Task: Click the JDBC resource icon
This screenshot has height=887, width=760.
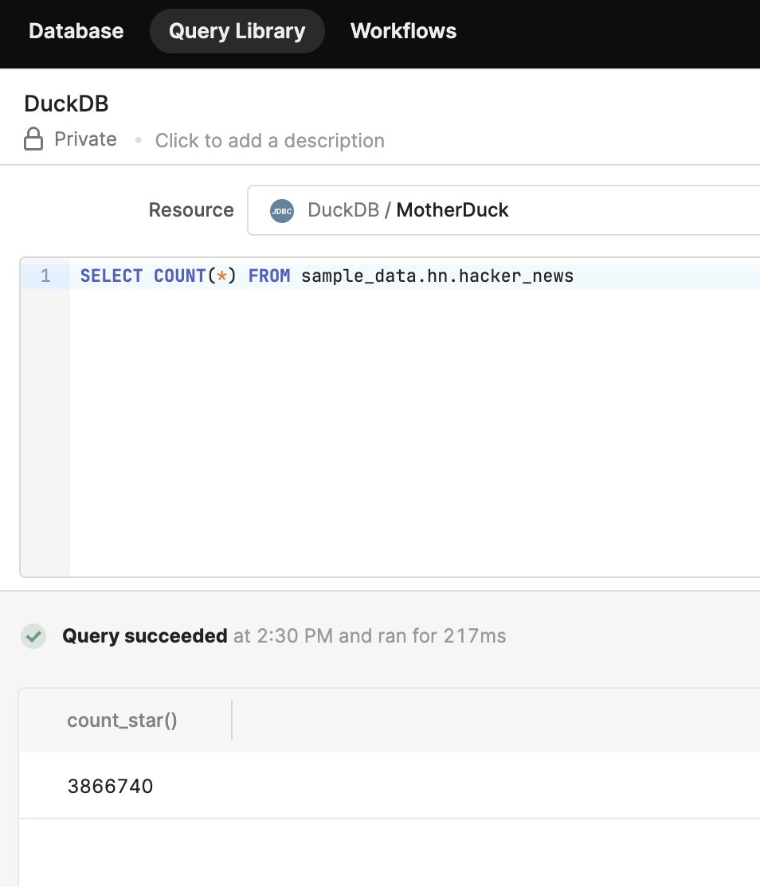Action: [x=282, y=211]
